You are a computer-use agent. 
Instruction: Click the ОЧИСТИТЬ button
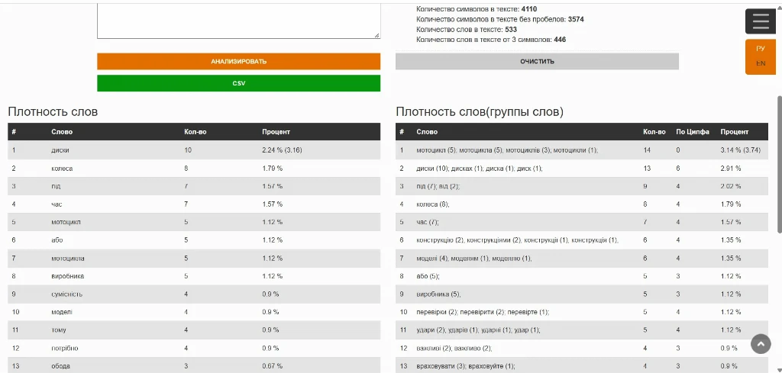pos(537,62)
